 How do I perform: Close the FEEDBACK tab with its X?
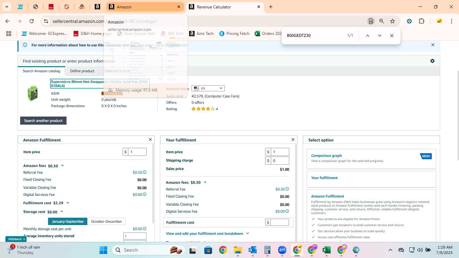(x=24, y=239)
